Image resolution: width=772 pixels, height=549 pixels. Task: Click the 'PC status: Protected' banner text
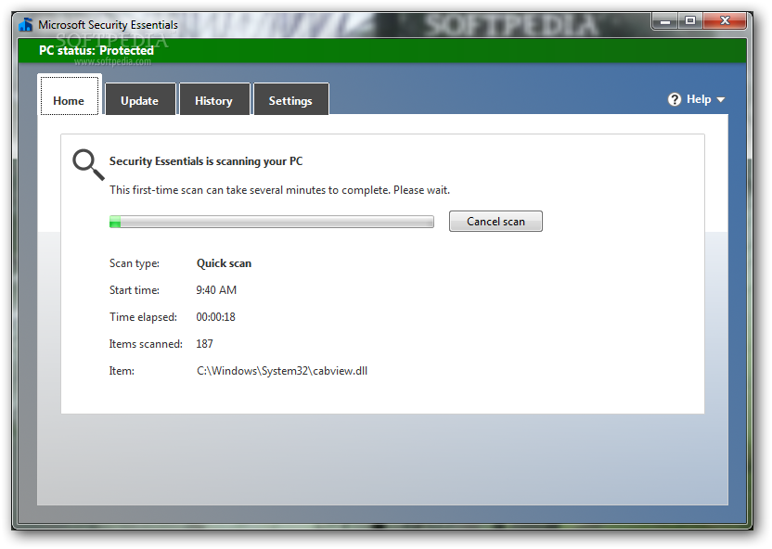(x=96, y=51)
